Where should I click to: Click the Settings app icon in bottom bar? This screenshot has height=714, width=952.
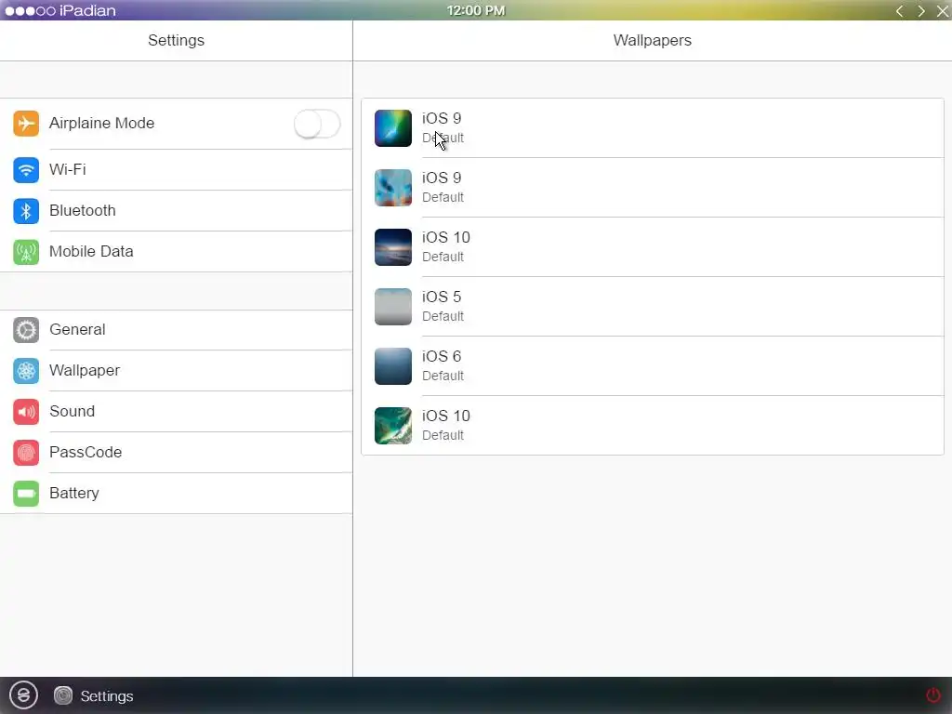pos(62,695)
